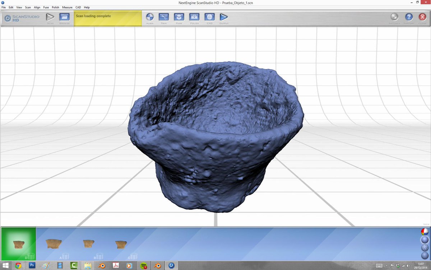Open the Polish menu
The height and width of the screenshot is (270, 431).
(x=55, y=7)
